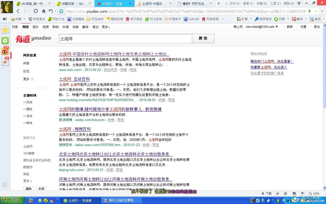Click the 100% zoom level control
326x204 pixels.
[314, 194]
